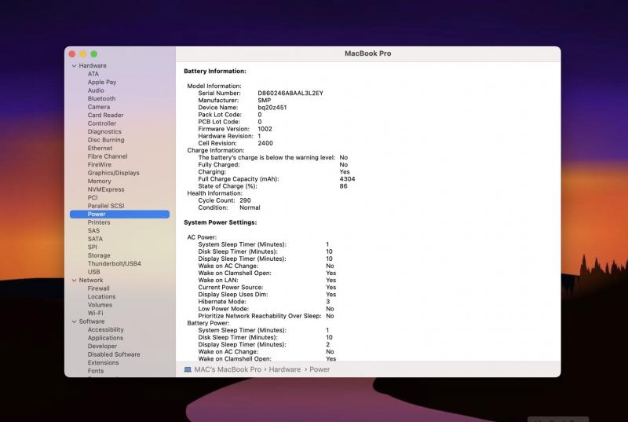Select Wi-Fi under Network
Viewport: 628px width, 422px height.
[95, 313]
